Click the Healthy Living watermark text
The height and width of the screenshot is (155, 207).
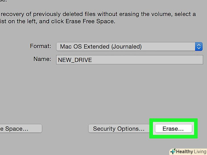(191, 152)
